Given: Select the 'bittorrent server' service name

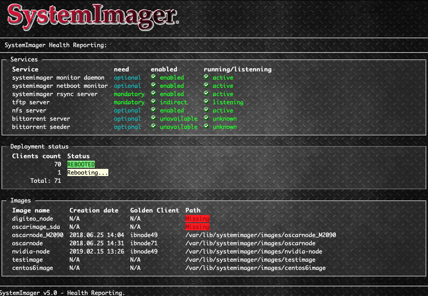Looking at the screenshot, I should click(41, 119).
